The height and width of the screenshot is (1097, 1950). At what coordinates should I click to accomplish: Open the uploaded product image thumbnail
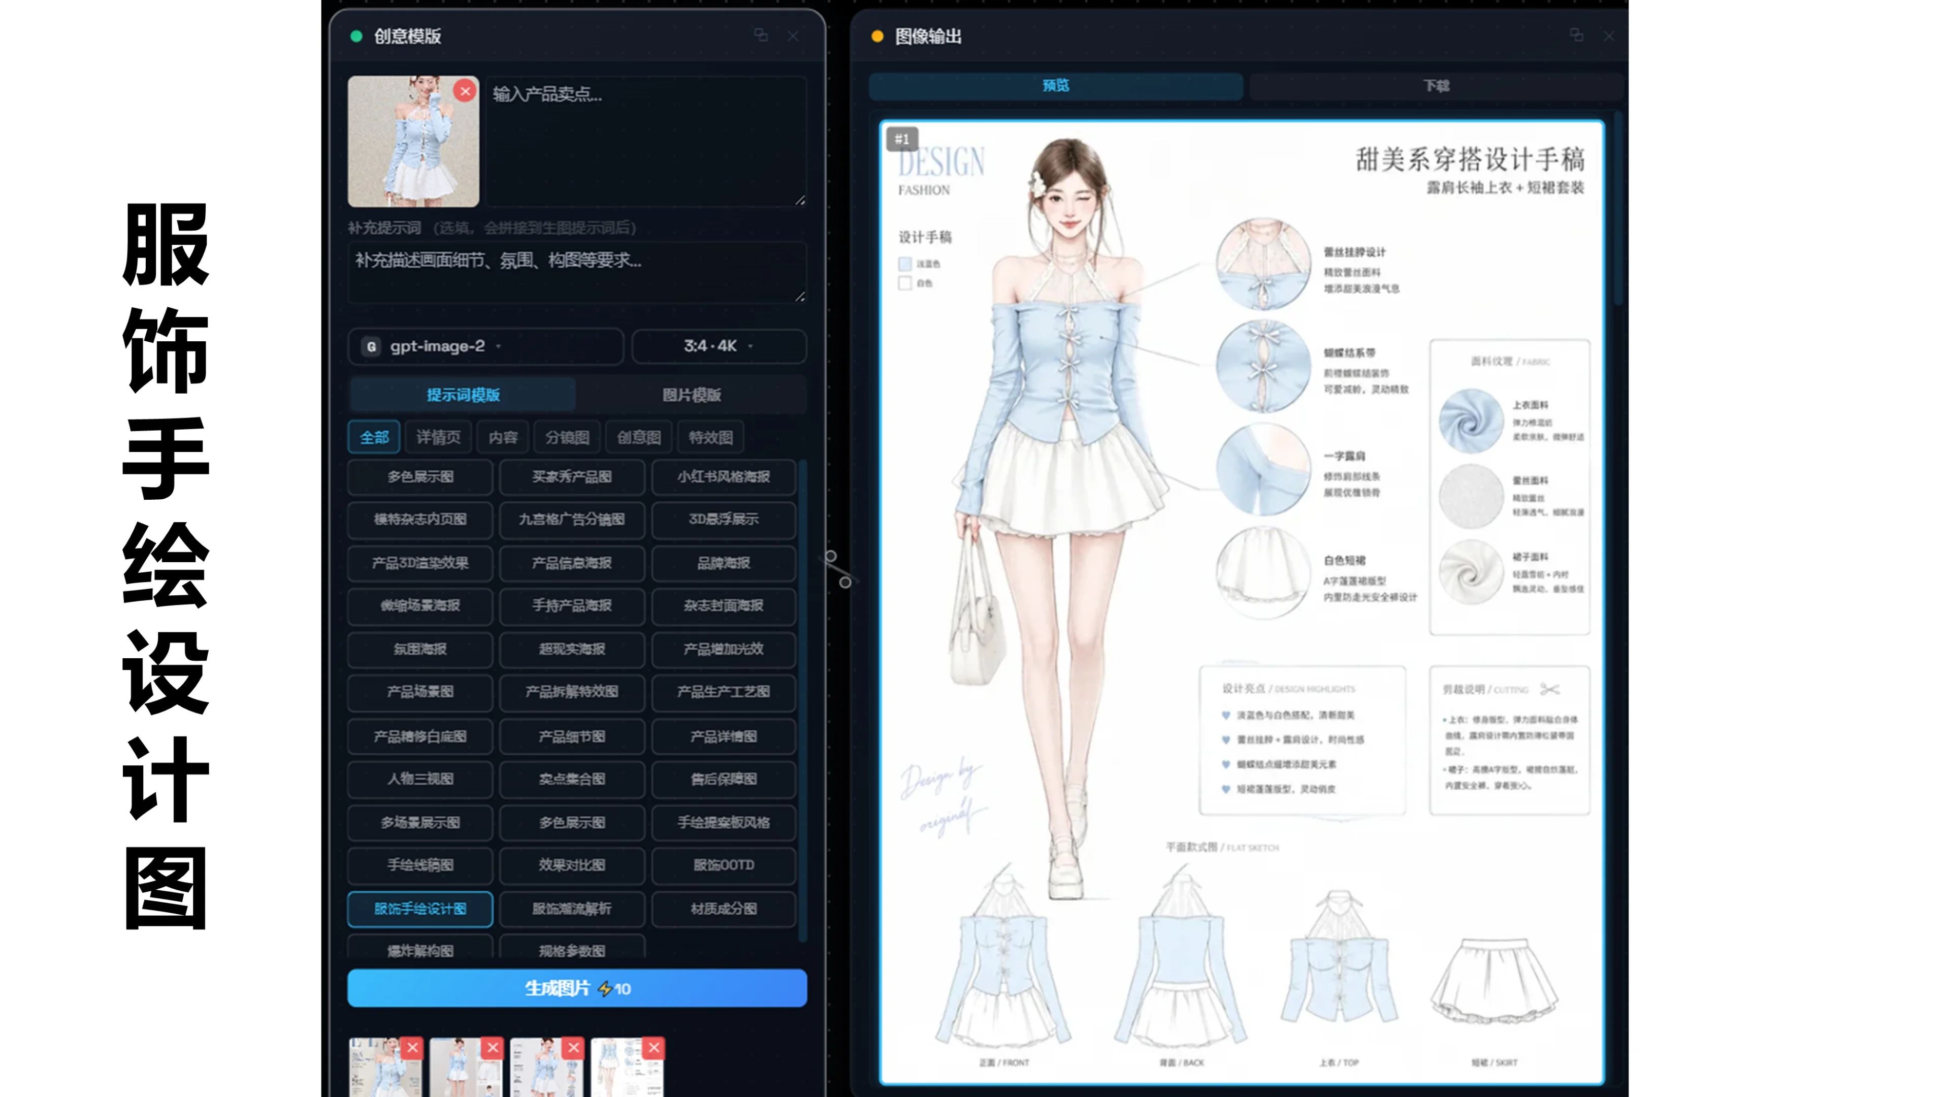413,142
